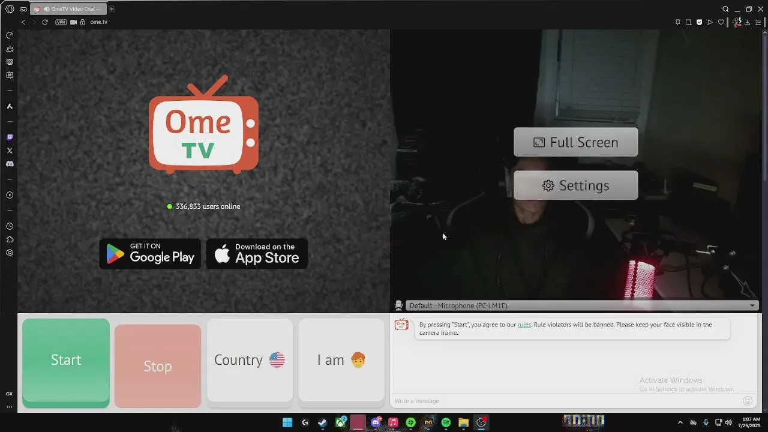Reload the ome.tv page
768x432 pixels.
(x=44, y=22)
